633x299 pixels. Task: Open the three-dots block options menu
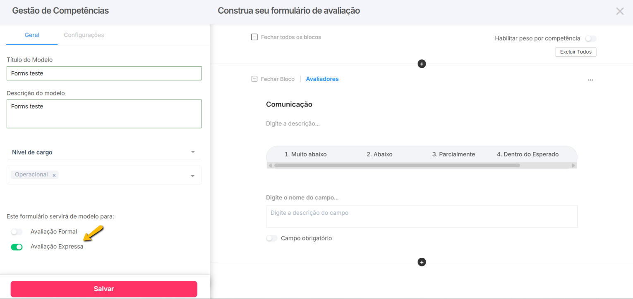pyautogui.click(x=590, y=80)
